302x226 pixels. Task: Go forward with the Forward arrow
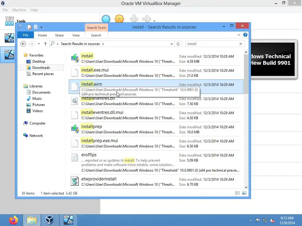(x=32, y=44)
